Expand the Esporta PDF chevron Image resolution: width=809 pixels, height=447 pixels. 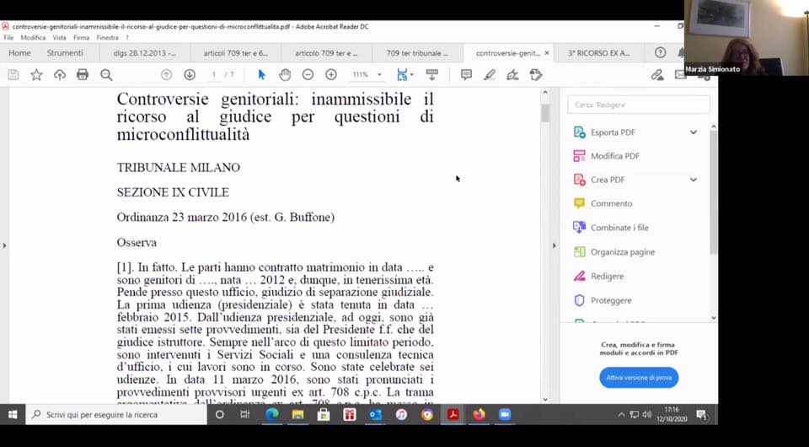click(694, 132)
